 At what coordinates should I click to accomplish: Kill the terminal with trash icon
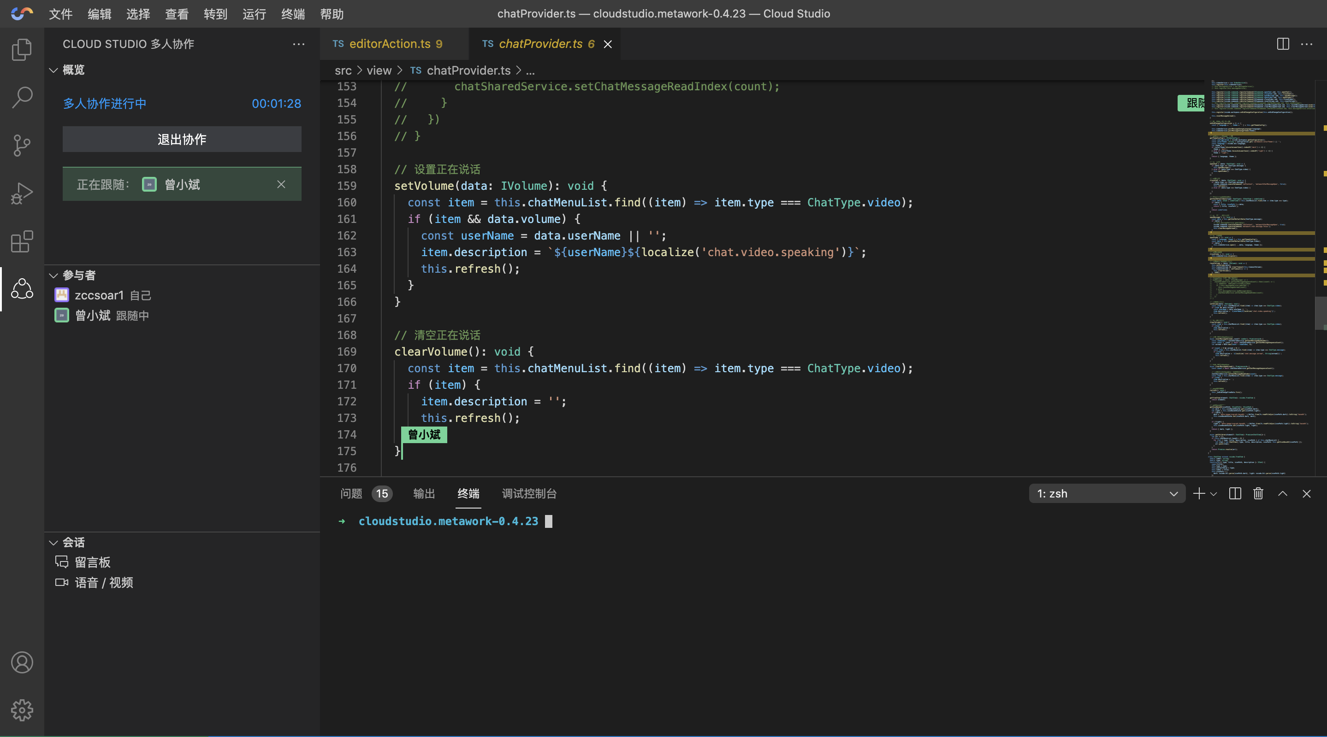pyautogui.click(x=1258, y=494)
